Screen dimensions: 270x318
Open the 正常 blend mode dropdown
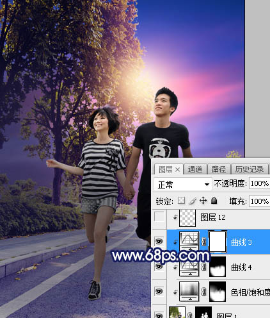183,184
